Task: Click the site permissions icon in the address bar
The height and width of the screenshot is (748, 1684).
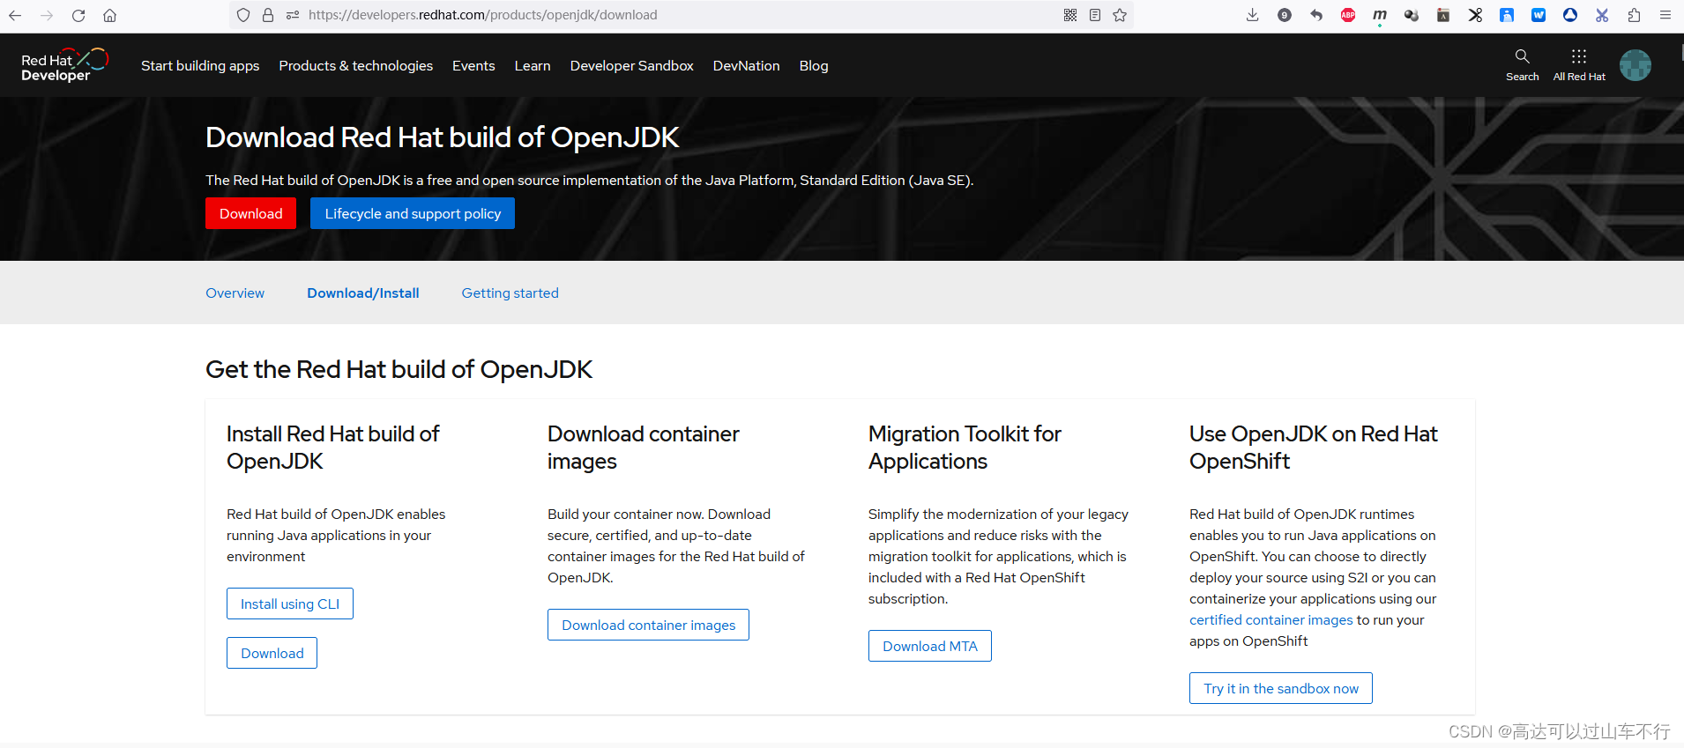Action: click(293, 15)
